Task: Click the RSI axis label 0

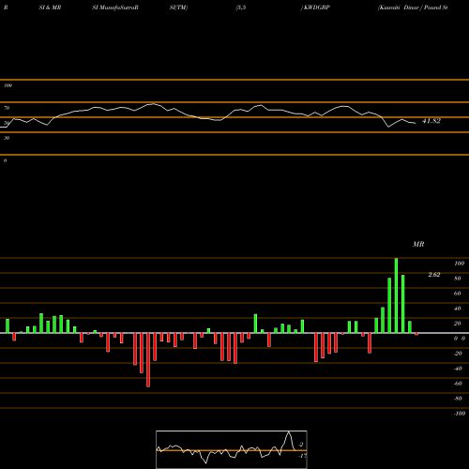Action: click(5, 160)
